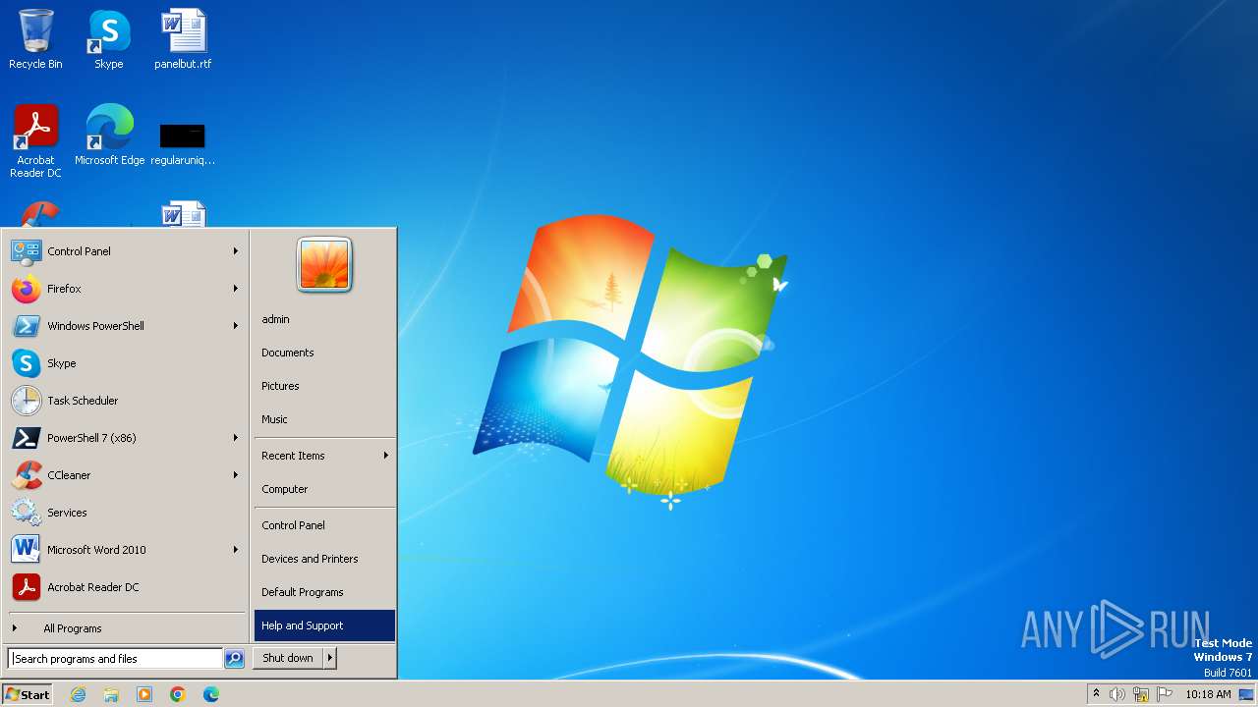Open the Recycle Bin desktop icon
Viewport: 1258px width, 707px height.
(x=35, y=39)
